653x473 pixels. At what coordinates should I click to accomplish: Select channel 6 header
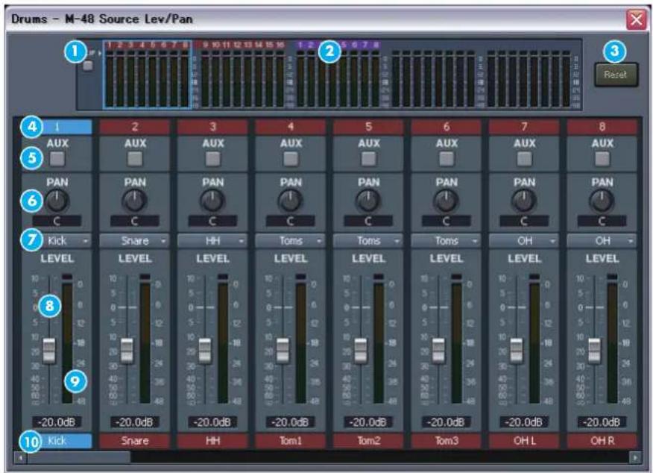447,127
